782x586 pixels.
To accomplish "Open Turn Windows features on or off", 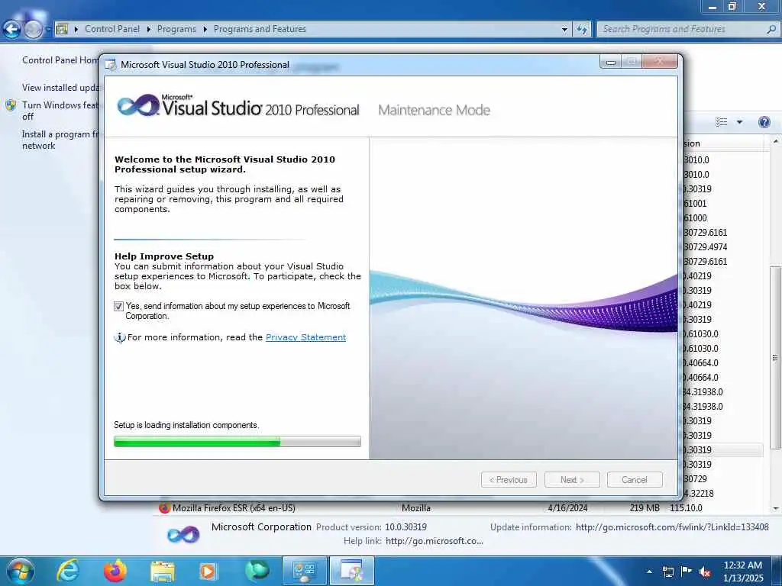I will tap(60, 111).
